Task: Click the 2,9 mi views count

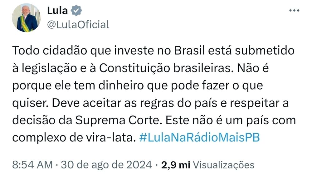Action: pyautogui.click(x=176, y=165)
